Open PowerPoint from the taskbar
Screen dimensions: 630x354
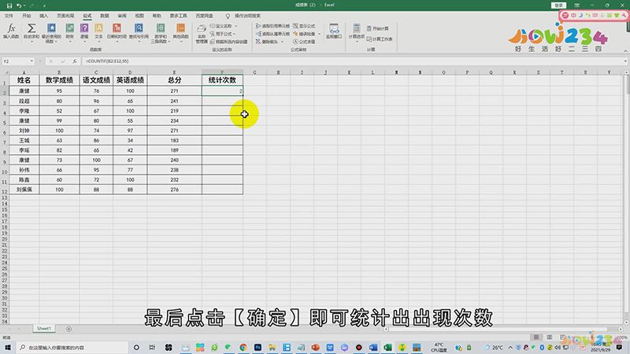[316, 348]
